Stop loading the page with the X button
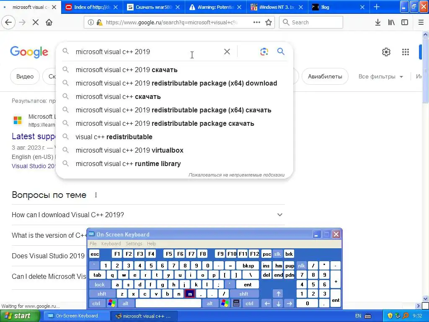 click(x=36, y=22)
